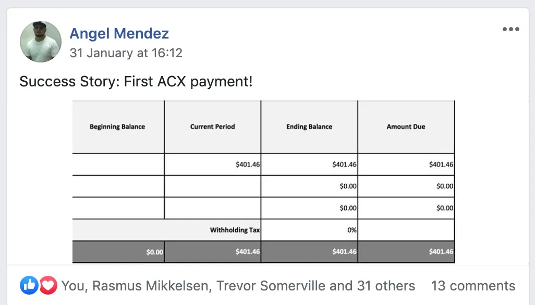Click the red heart Love reaction icon

(48, 285)
